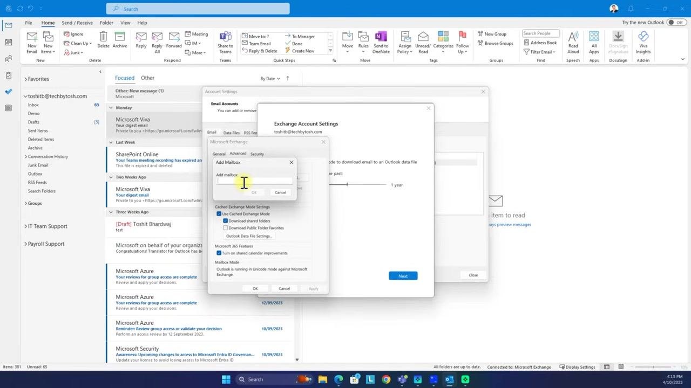
Task: Select the Inbox folder
Action: point(33,105)
